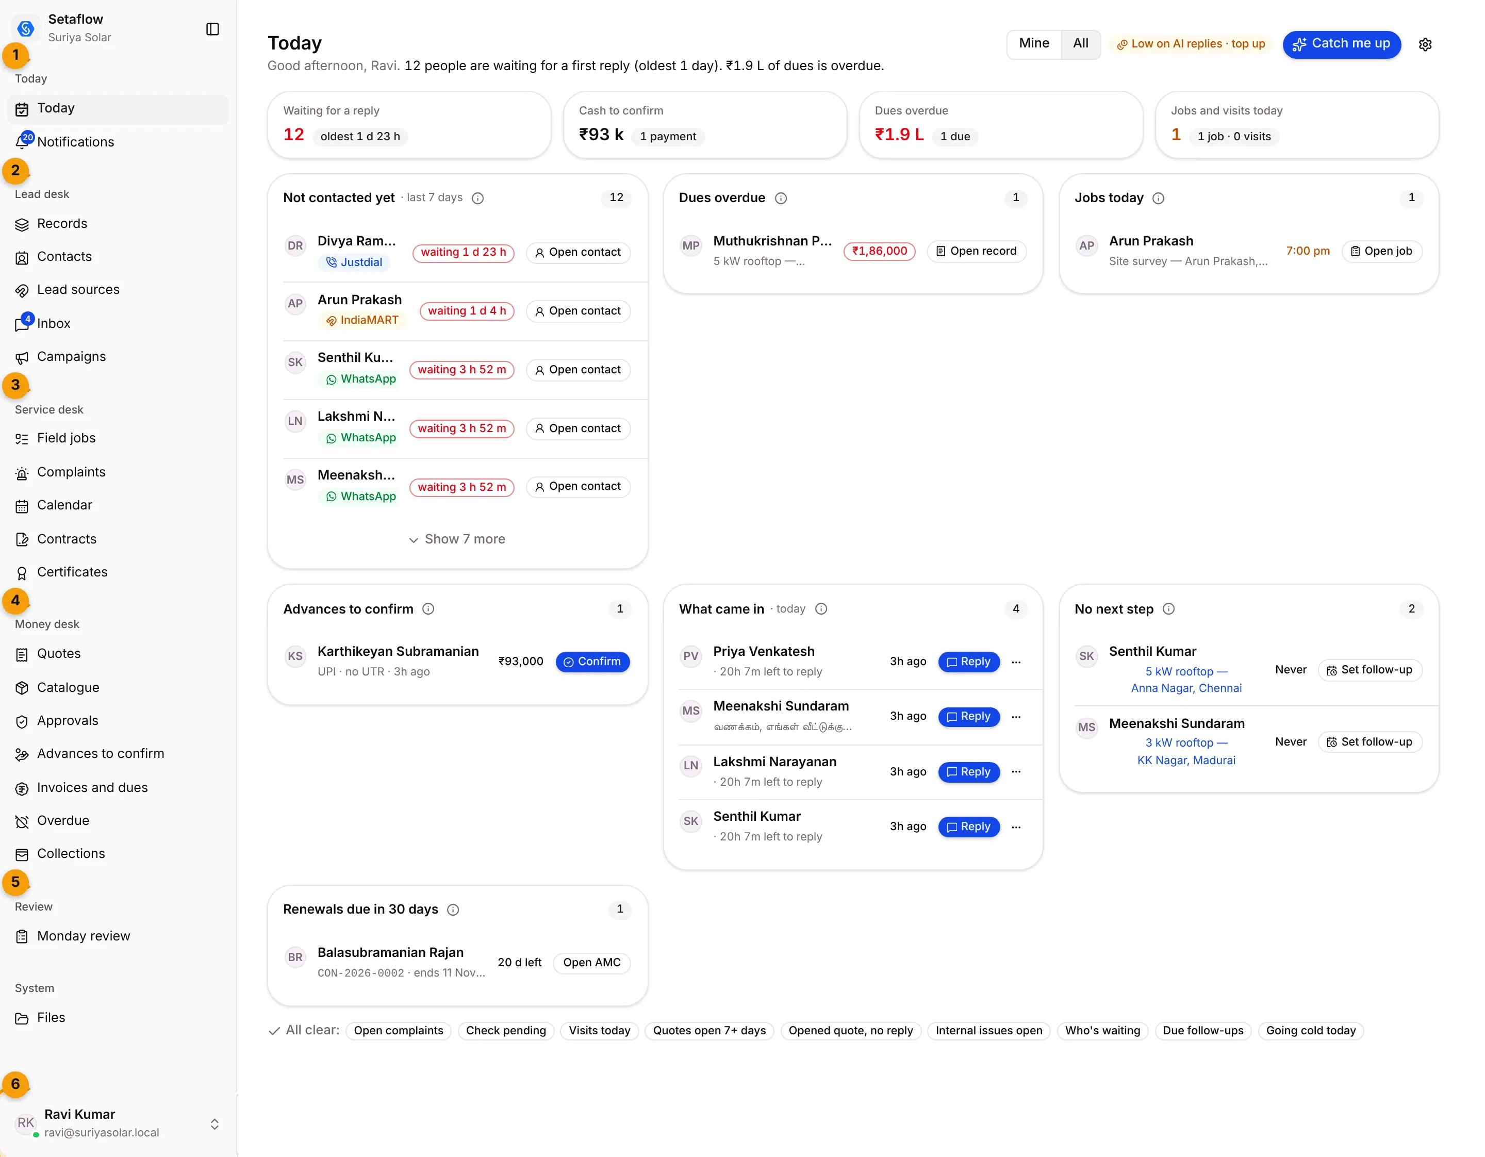1485x1157 pixels.
Task: Confirm Karthikeyan Subramanian's advance
Action: coord(592,662)
